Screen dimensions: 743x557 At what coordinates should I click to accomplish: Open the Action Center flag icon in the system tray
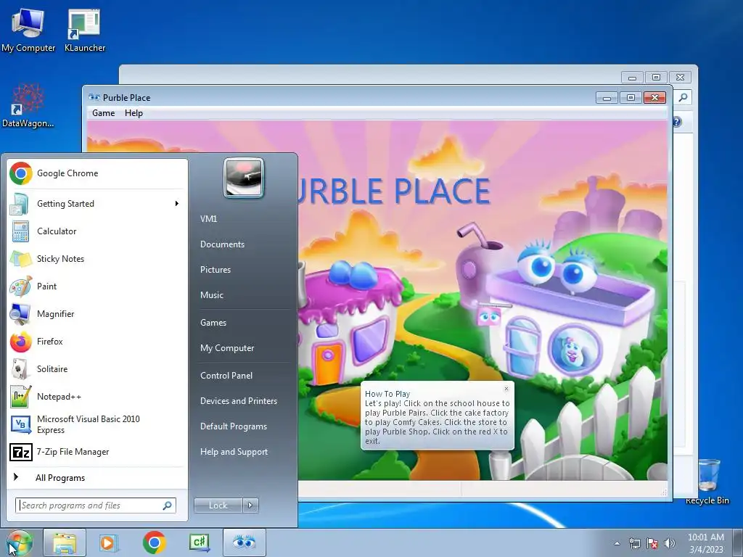(x=652, y=543)
